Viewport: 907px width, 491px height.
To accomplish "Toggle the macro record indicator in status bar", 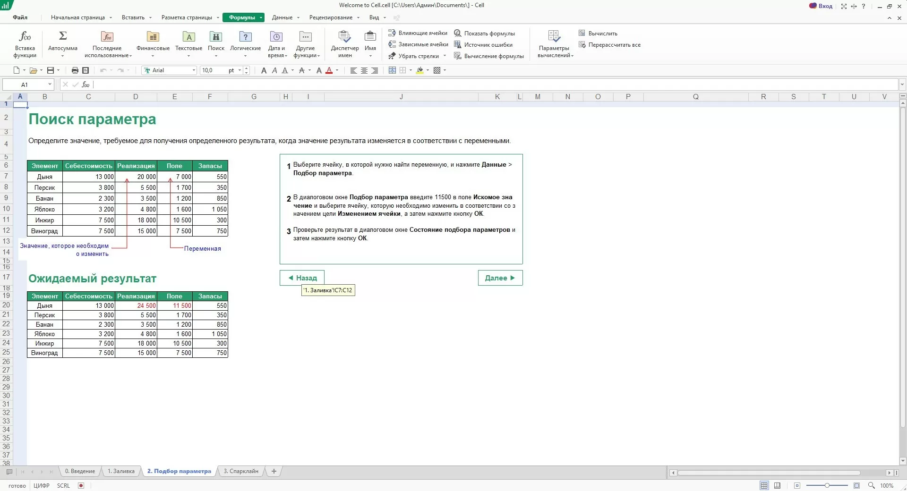I will [81, 485].
